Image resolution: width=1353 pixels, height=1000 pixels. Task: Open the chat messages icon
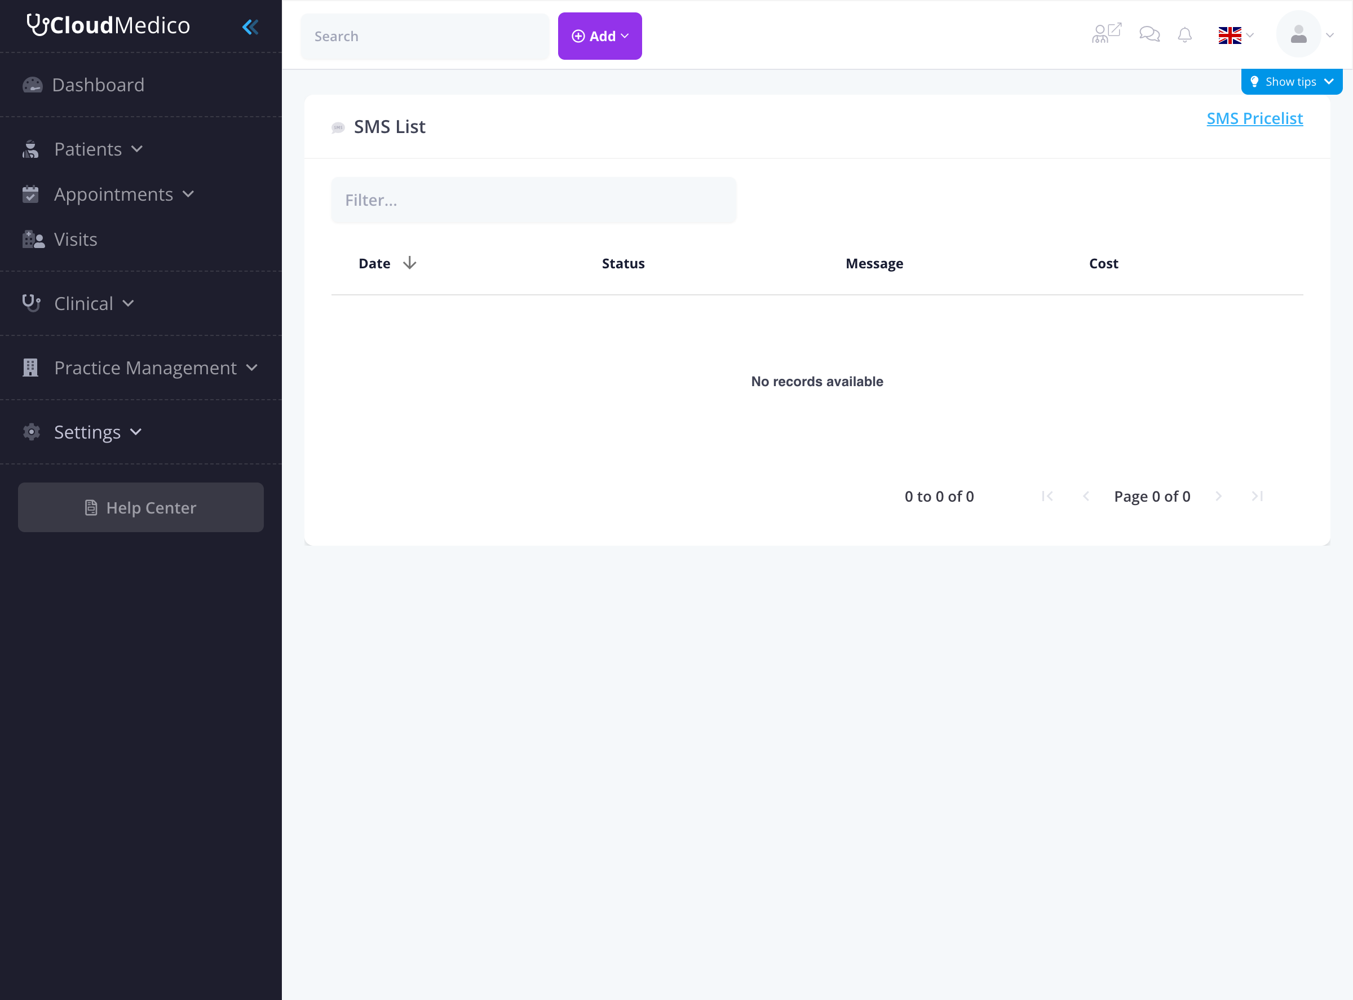coord(1149,34)
